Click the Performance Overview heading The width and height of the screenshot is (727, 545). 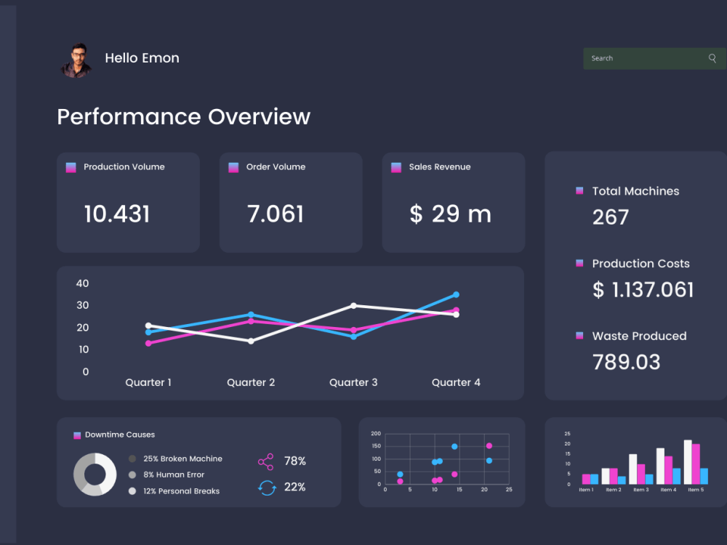coord(184,116)
